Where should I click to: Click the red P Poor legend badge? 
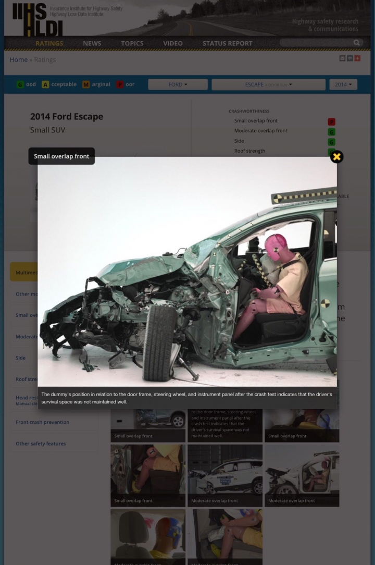pyautogui.click(x=120, y=84)
